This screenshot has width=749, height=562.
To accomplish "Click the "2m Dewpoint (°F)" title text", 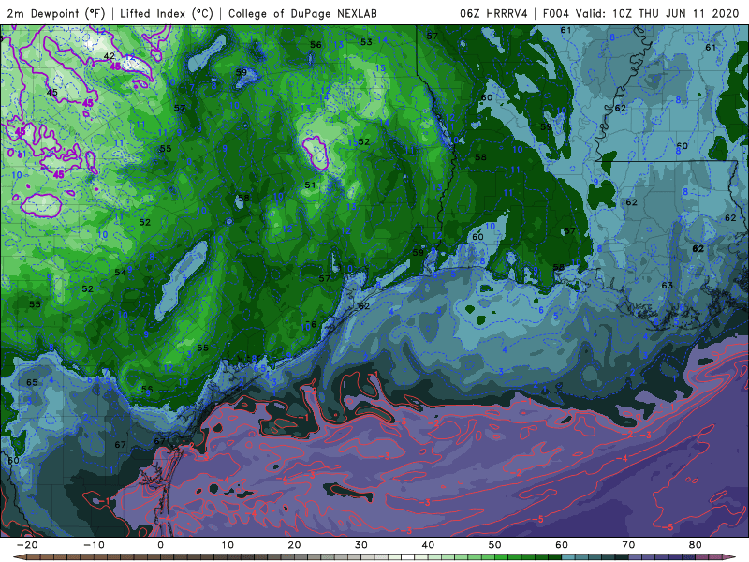I will coord(56,13).
